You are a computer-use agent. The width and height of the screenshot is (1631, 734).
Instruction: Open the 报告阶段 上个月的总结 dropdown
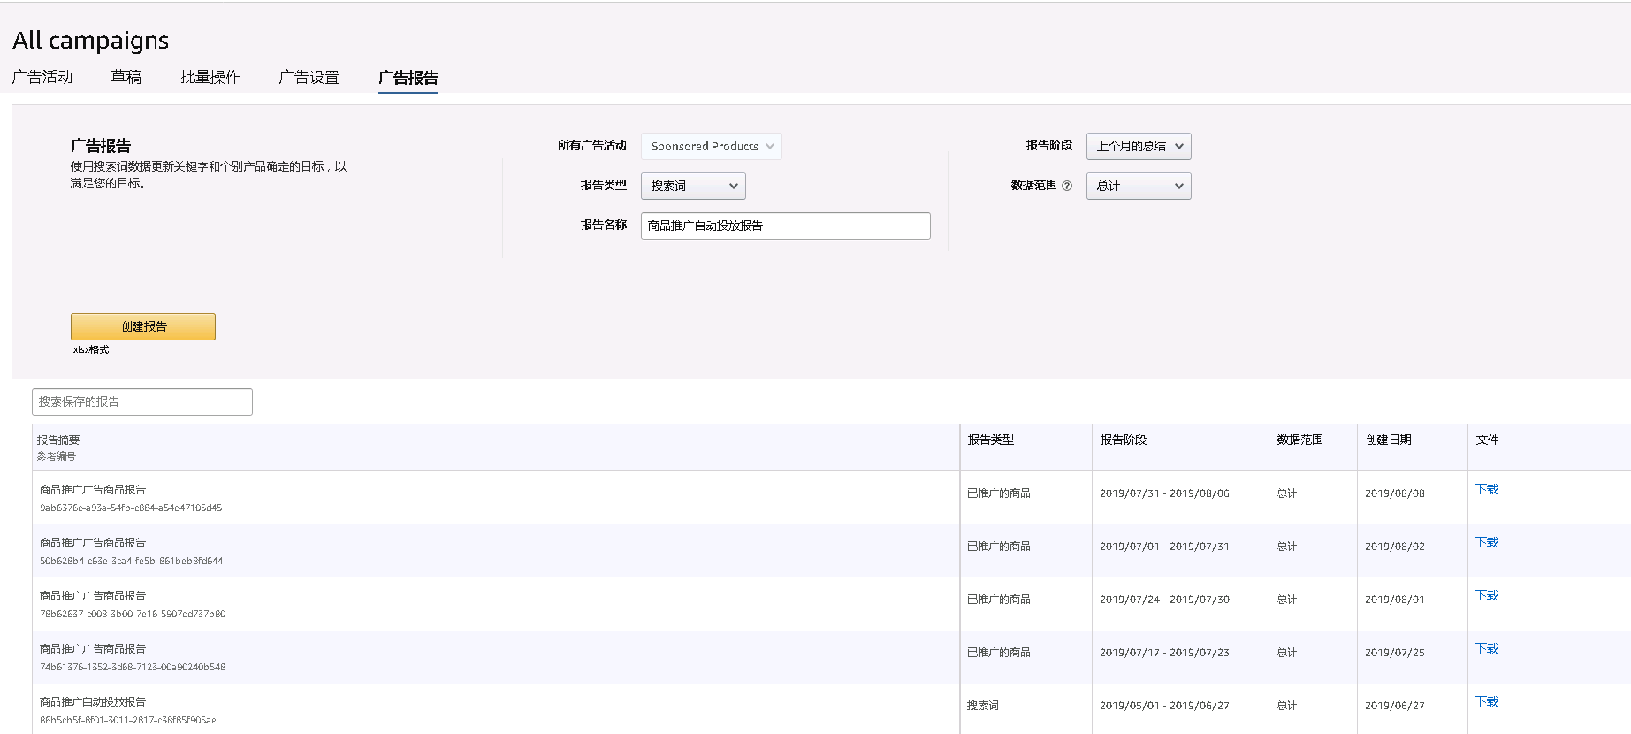click(1139, 146)
